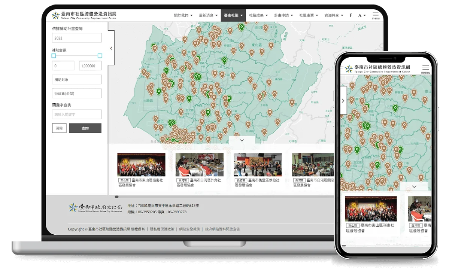
Task: Open the Facebook icon in laptop header
Action: pyautogui.click(x=351, y=15)
